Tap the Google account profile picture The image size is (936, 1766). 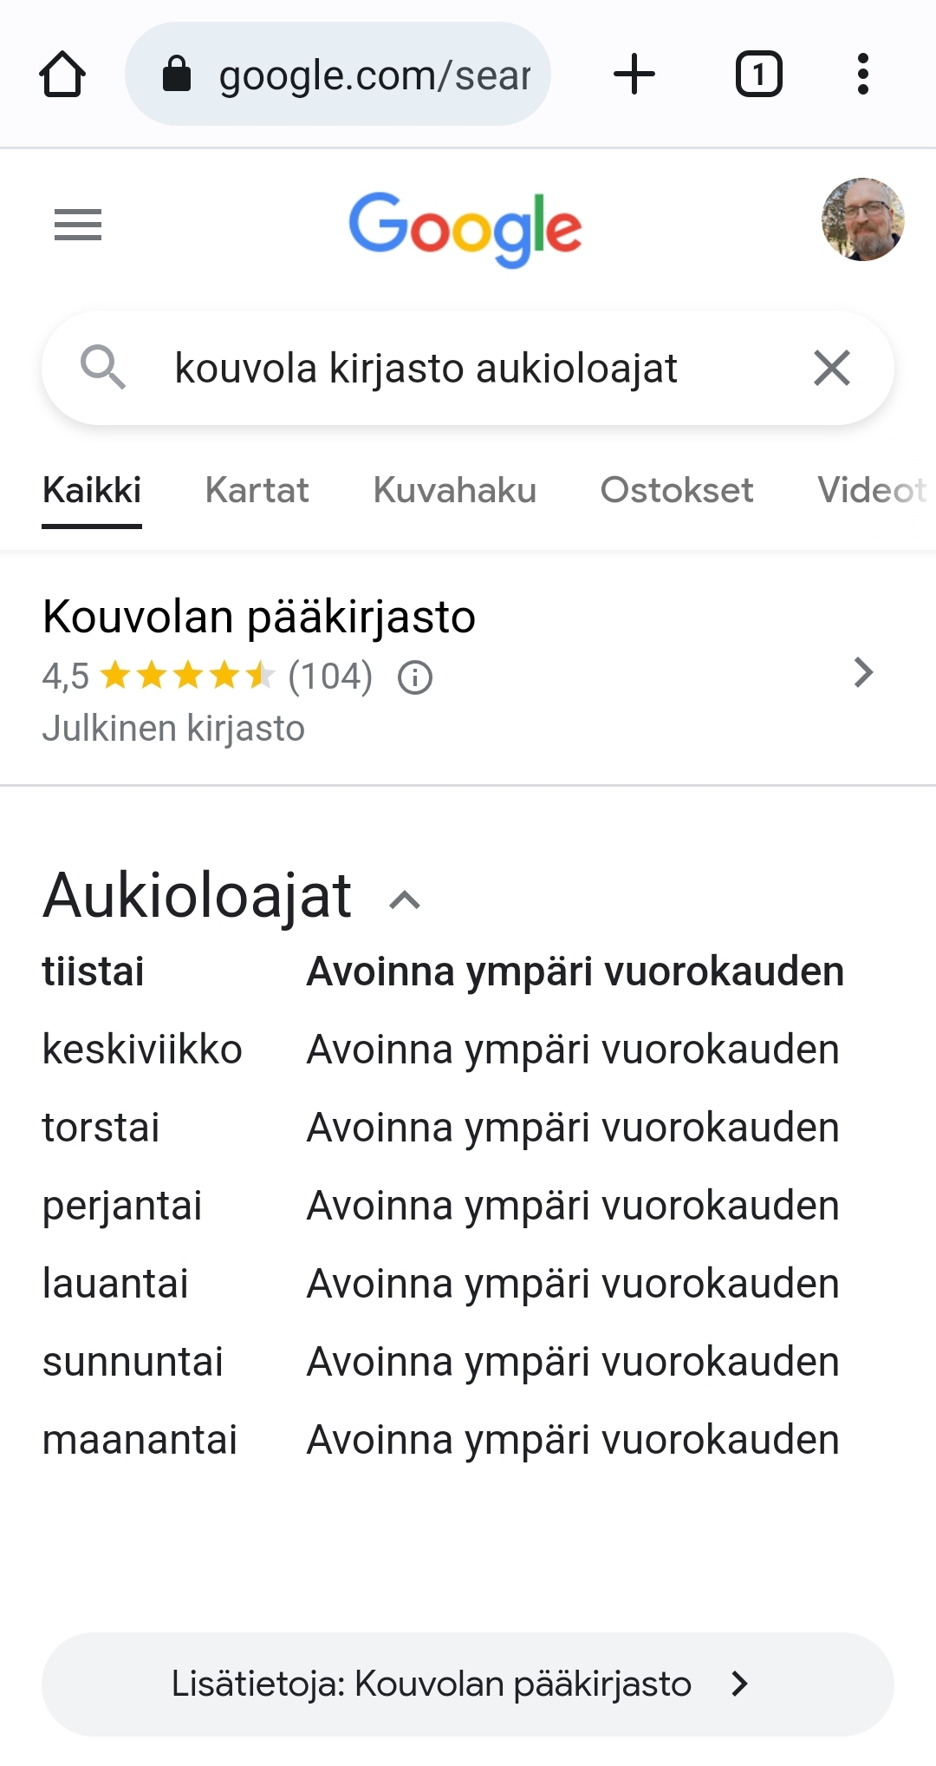tap(862, 220)
